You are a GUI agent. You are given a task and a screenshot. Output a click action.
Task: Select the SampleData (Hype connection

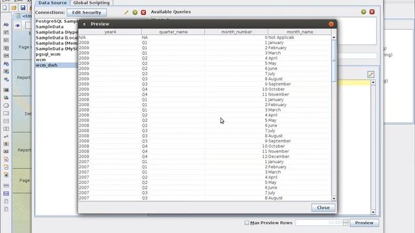tap(56, 32)
